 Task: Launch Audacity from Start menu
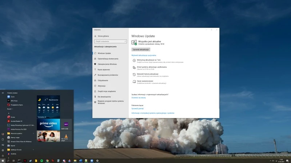click(12, 154)
